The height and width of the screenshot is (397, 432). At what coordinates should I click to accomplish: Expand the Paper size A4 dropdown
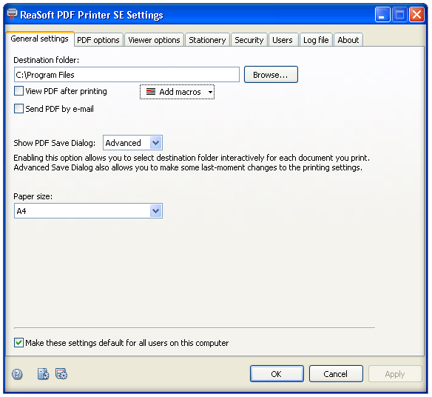[x=155, y=211]
